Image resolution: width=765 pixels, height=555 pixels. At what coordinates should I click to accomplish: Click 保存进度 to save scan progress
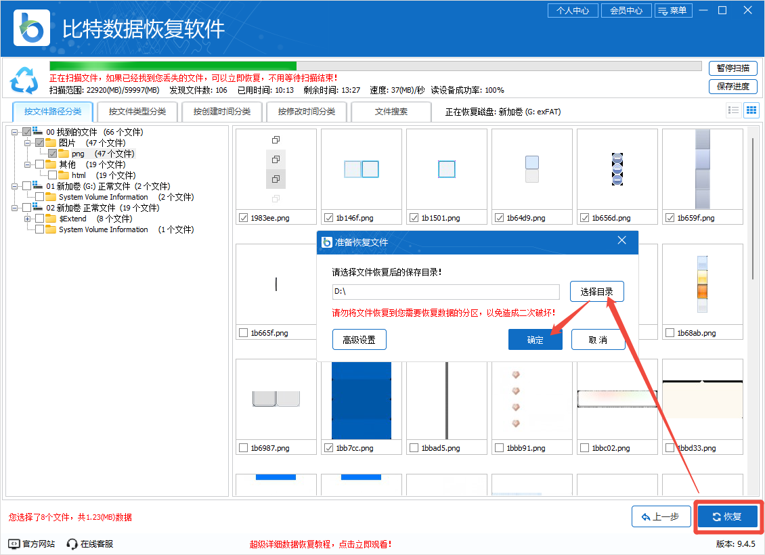(x=733, y=87)
